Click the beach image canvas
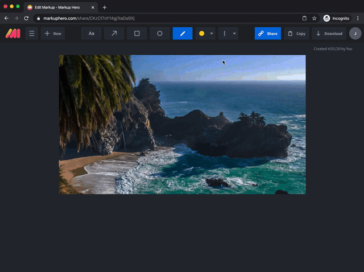Screen dimensions: 364x272 click(x=182, y=125)
